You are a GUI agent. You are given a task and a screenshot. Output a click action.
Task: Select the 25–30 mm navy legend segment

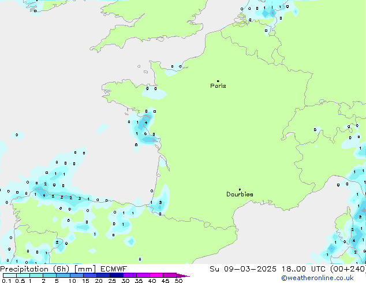pos(117,275)
